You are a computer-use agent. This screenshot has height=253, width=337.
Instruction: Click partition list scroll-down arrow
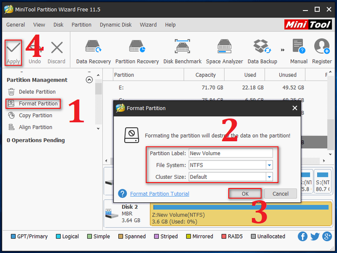[x=330, y=154]
